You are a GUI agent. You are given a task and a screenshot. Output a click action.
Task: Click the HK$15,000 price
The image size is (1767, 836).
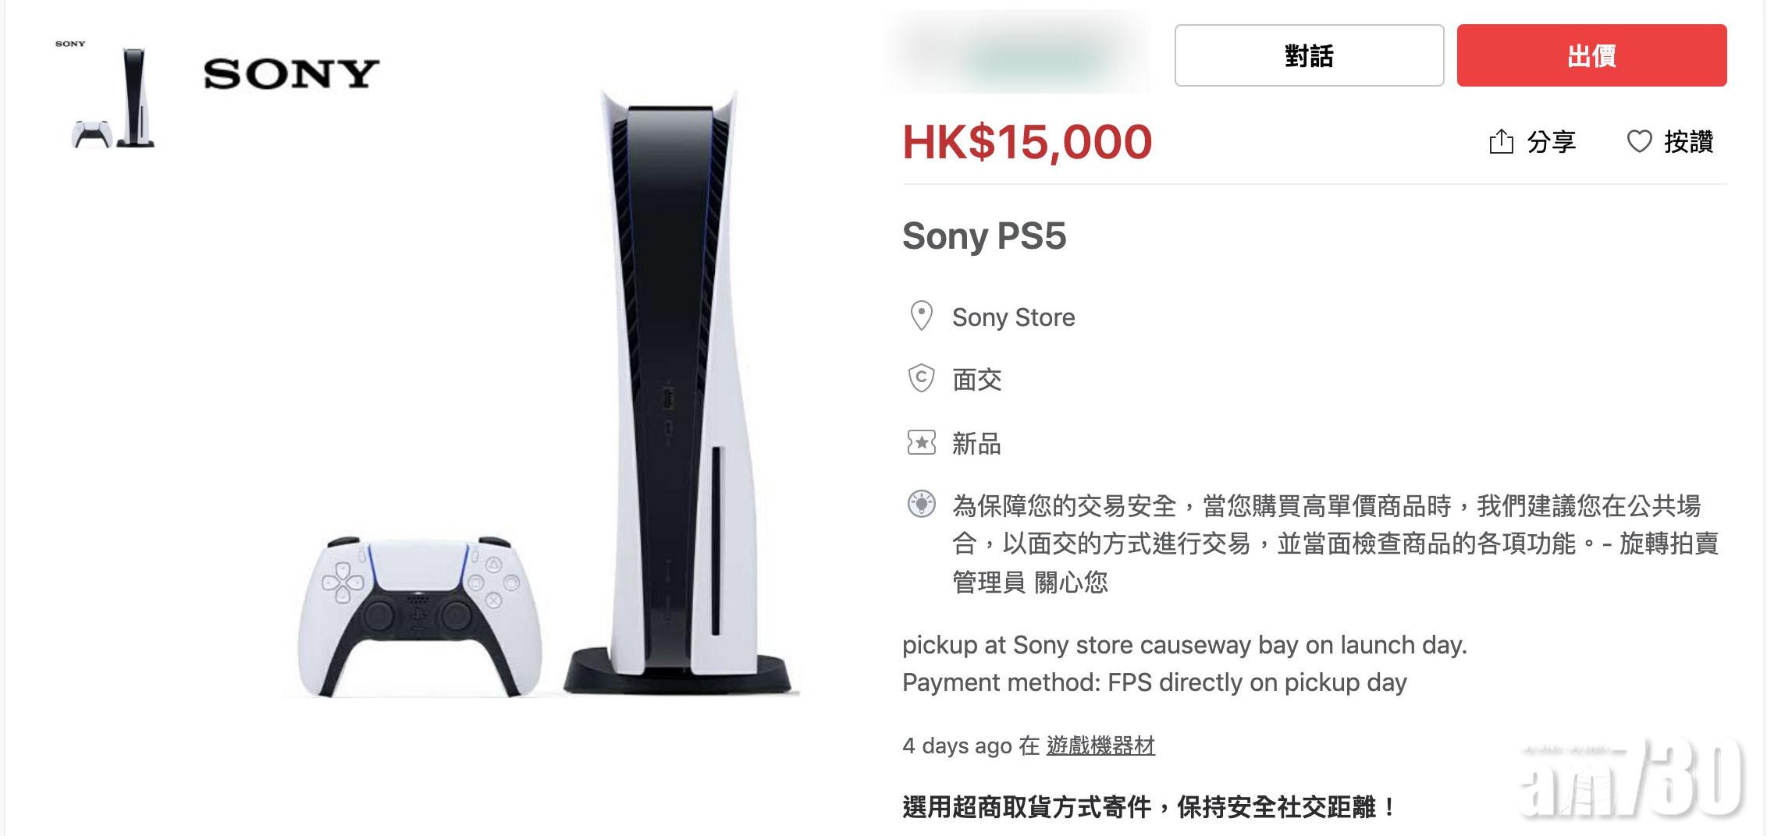point(1027,142)
